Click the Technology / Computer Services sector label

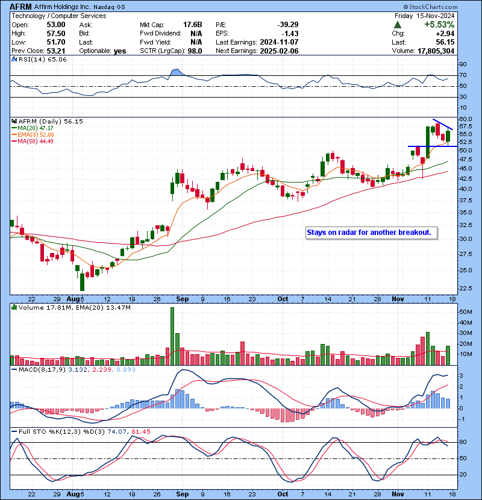pyautogui.click(x=59, y=16)
